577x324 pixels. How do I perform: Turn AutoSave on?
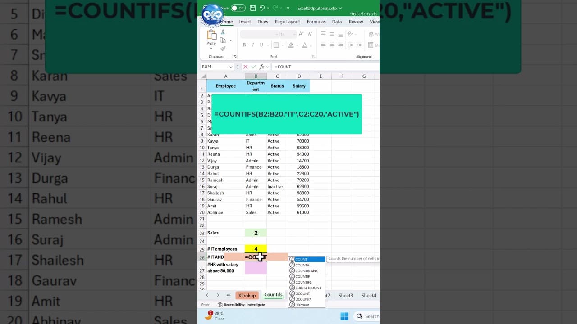tap(238, 8)
